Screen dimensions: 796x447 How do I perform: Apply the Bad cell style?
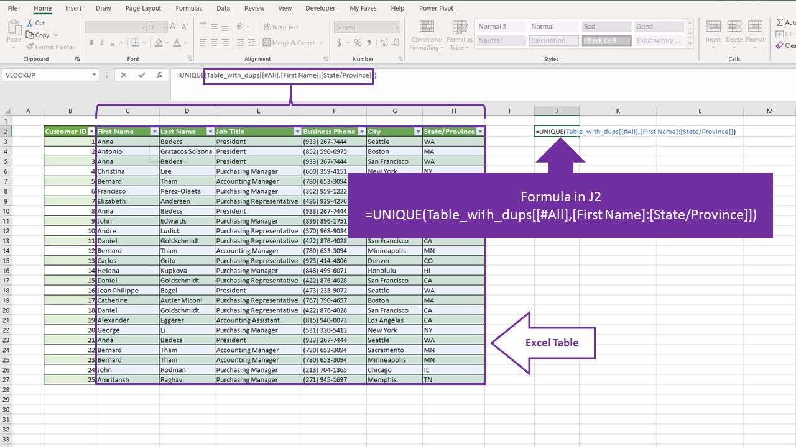[607, 27]
